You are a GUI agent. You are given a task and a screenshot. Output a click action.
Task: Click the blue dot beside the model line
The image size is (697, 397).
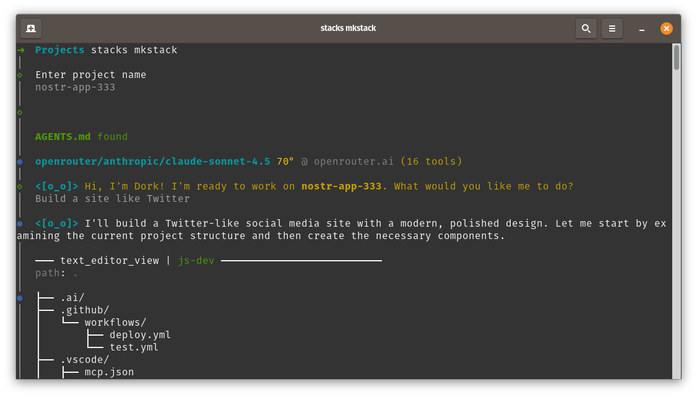(19, 161)
